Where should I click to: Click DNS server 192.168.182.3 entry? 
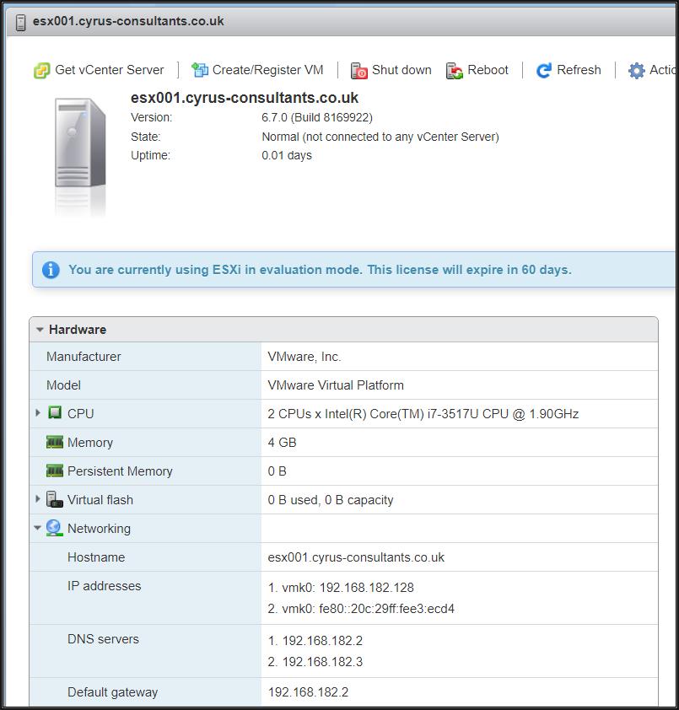(x=315, y=662)
